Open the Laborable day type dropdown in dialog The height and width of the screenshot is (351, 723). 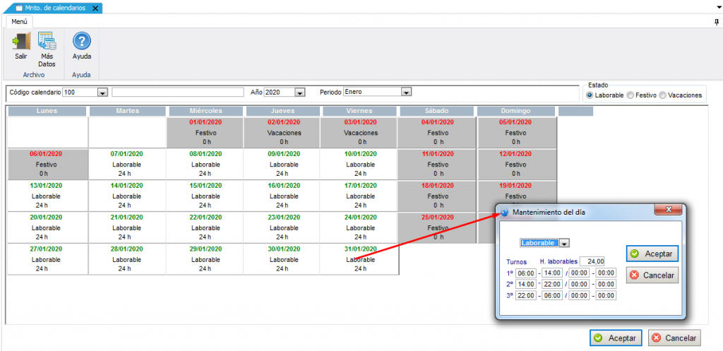pyautogui.click(x=564, y=243)
